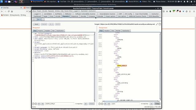Open the Project options tab
Screen dimensions: 196x110
click(x=110, y=16)
